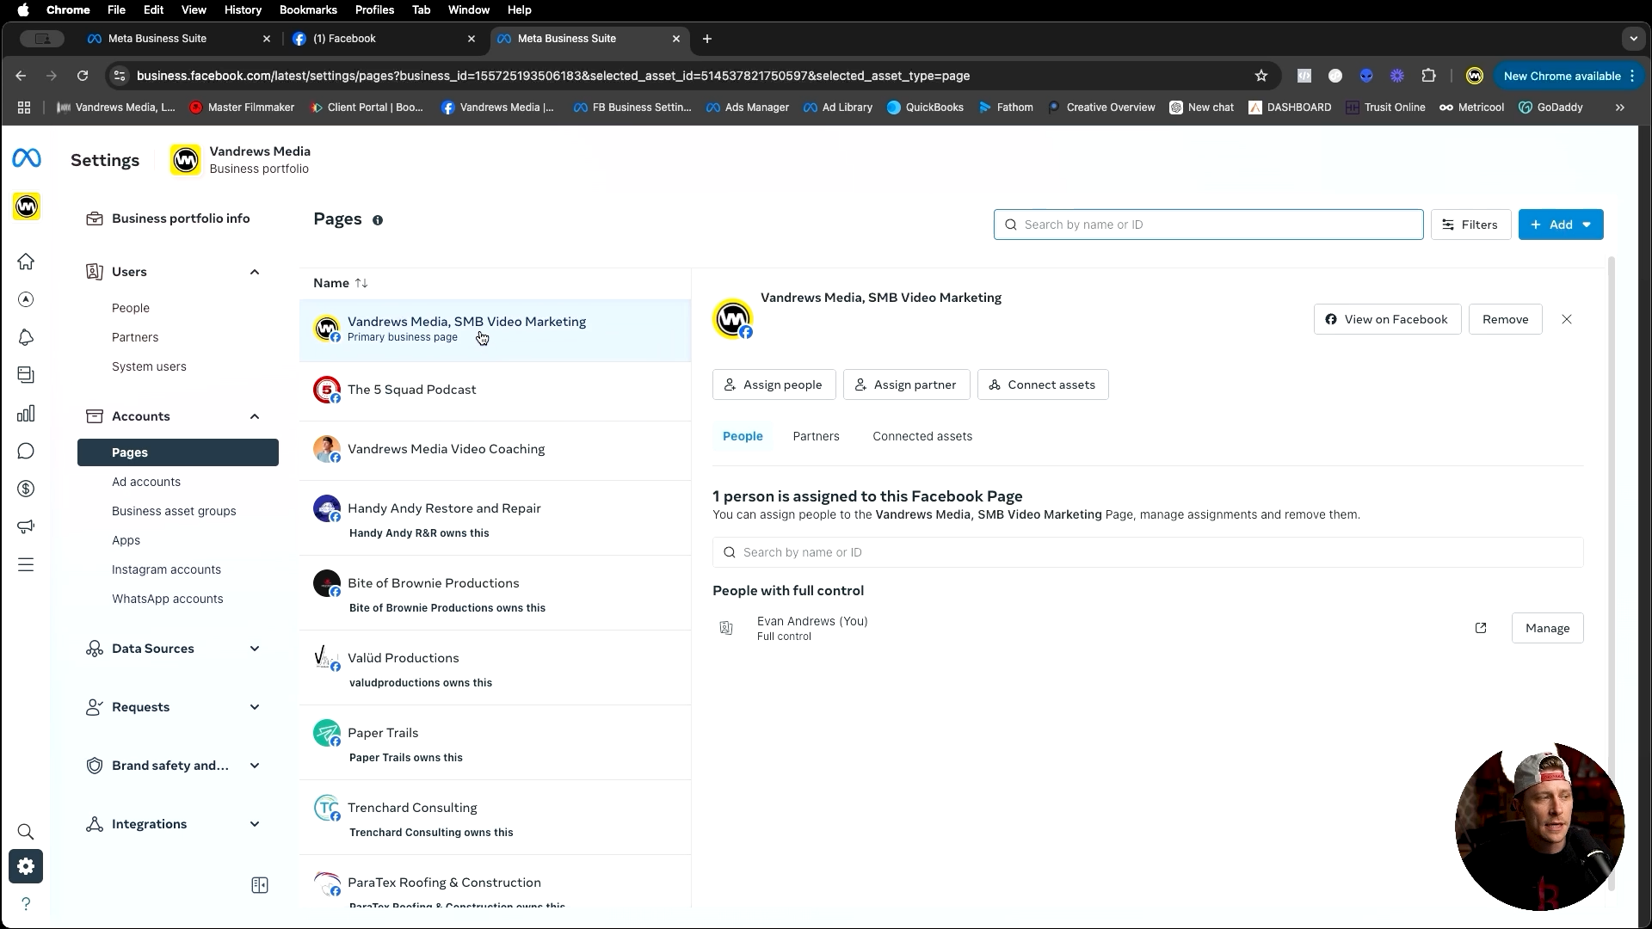Open Business portfolio info
This screenshot has height=929, width=1652.
point(178,218)
